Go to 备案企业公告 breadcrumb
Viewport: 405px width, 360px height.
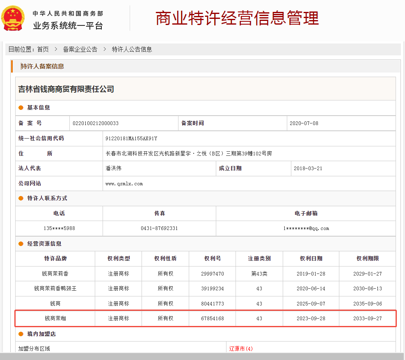pos(80,49)
